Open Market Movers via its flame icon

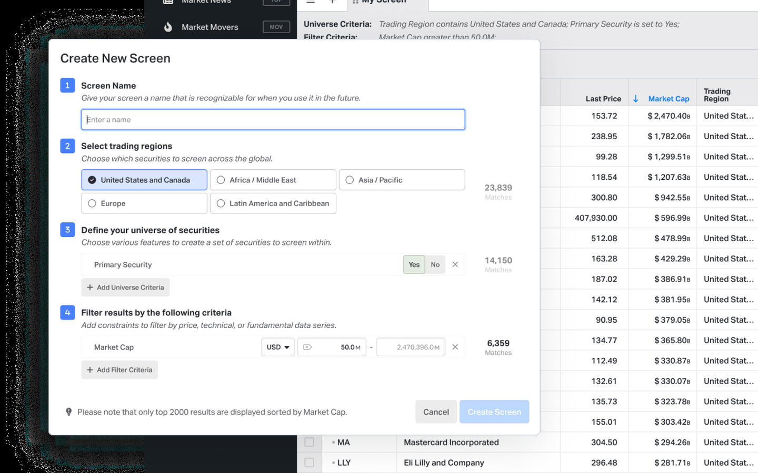[x=168, y=27]
